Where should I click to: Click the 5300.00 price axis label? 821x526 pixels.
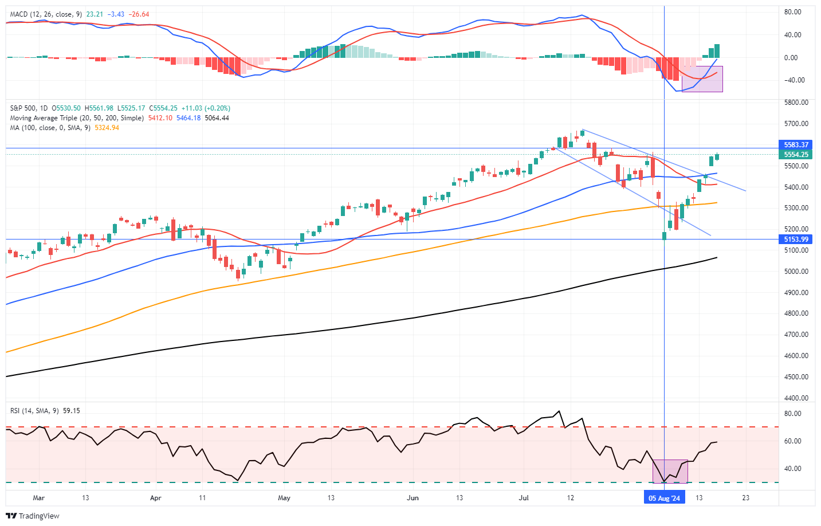click(796, 208)
